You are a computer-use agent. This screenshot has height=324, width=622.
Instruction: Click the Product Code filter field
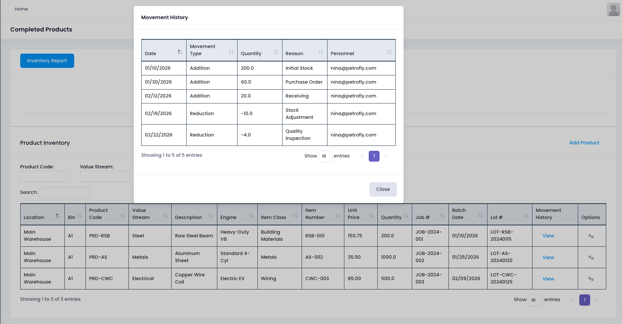tap(45, 177)
